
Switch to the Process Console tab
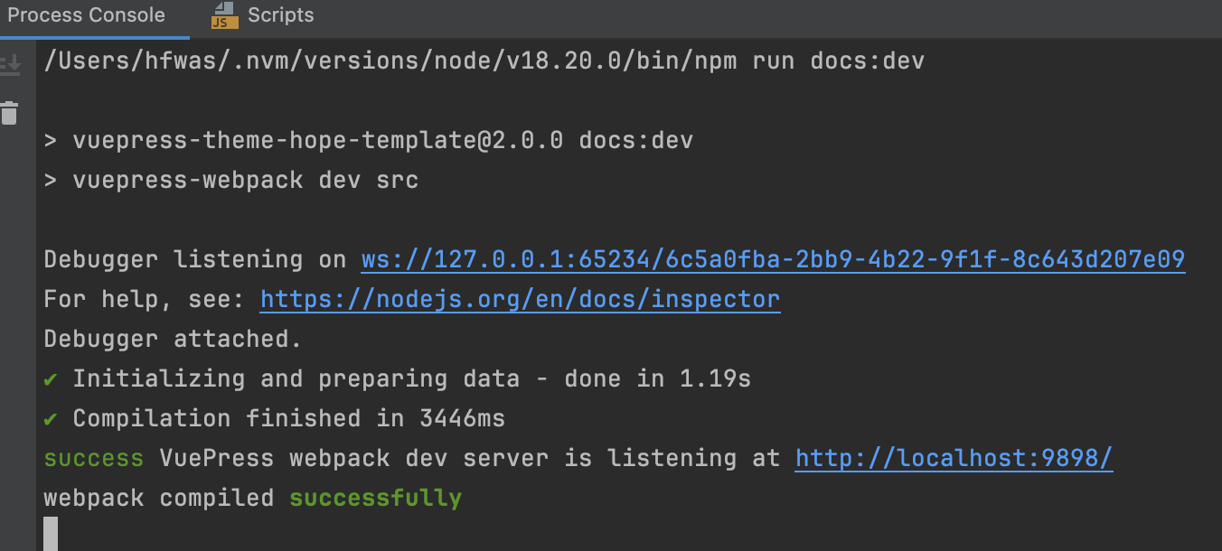pyautogui.click(x=87, y=15)
